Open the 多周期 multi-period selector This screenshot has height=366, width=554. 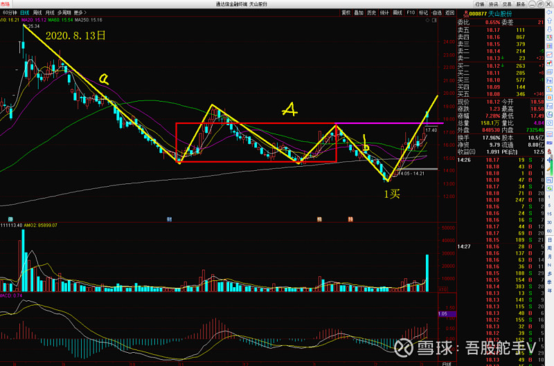pos(64,12)
